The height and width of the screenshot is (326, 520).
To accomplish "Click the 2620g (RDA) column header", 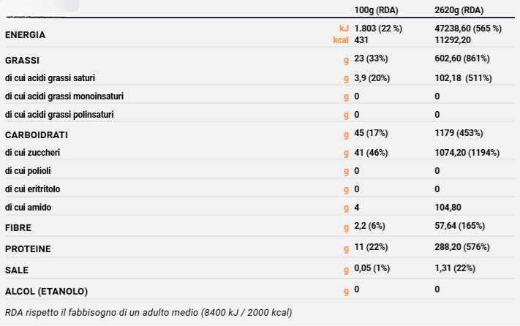I will tap(459, 10).
